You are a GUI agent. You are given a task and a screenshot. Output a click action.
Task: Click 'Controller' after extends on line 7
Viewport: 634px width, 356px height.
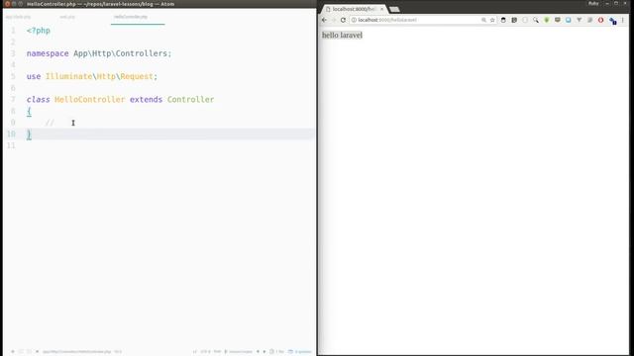coord(190,99)
